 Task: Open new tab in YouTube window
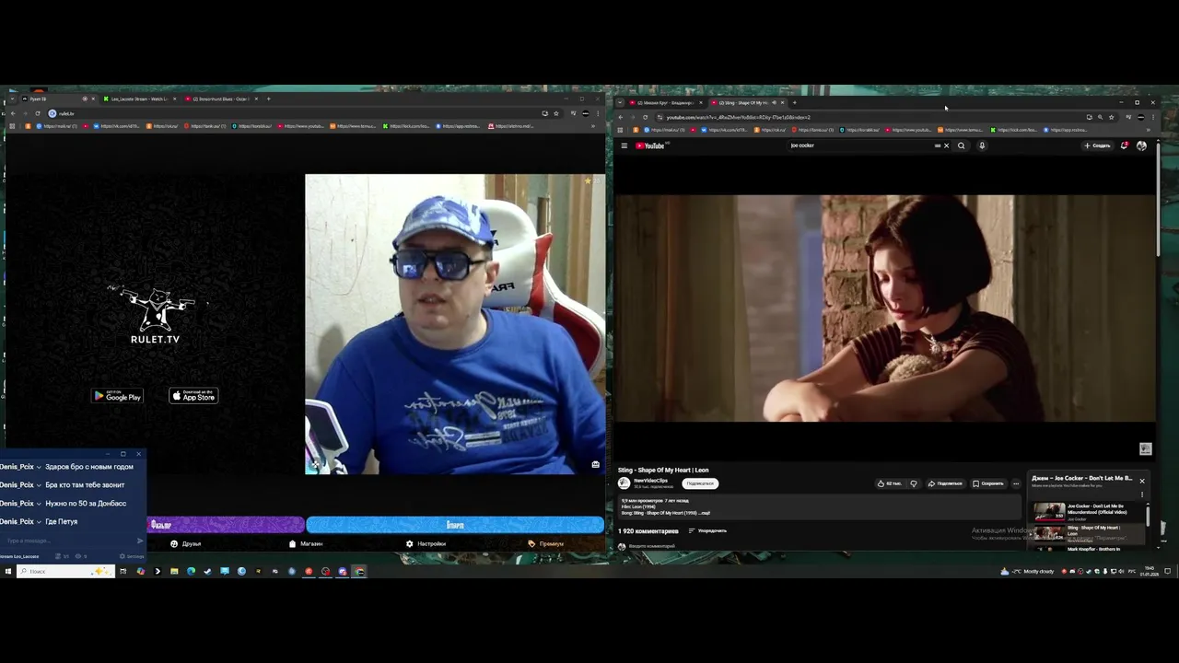794,103
